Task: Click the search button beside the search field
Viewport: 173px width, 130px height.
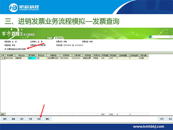Action: [x=171, y=37]
